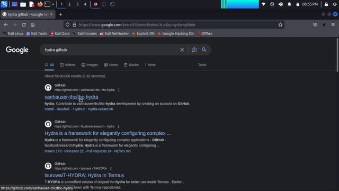
Task: Open the Pocket save icon
Action: [x=315, y=25]
